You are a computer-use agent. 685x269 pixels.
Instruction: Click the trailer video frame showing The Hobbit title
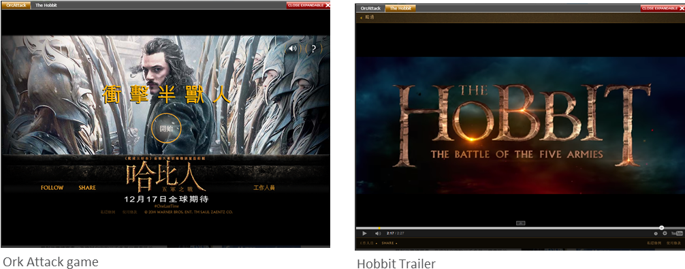(x=520, y=125)
